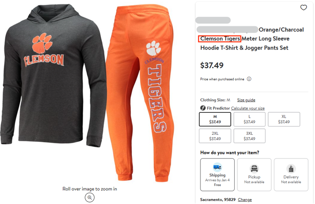Choose Shipping fulfillment option

pos(217,175)
